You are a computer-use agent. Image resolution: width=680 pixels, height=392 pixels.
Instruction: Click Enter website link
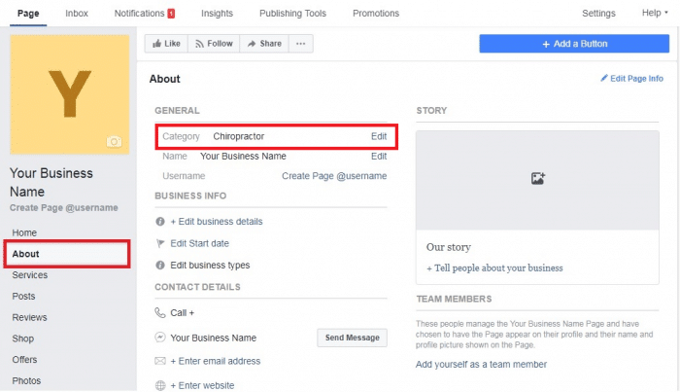click(x=202, y=385)
